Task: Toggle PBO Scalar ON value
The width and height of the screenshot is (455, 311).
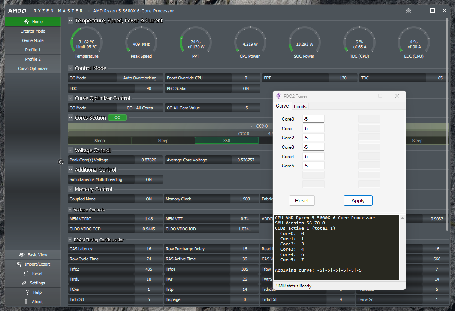Action: tap(246, 88)
